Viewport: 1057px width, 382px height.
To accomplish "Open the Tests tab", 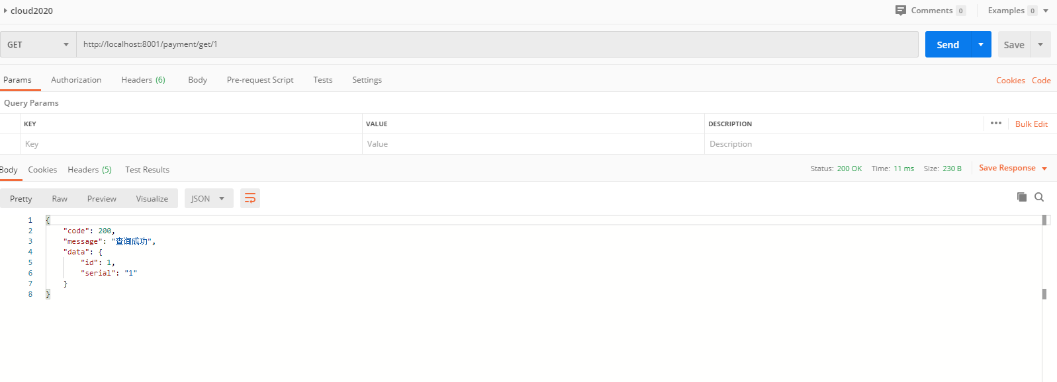I will coord(323,79).
